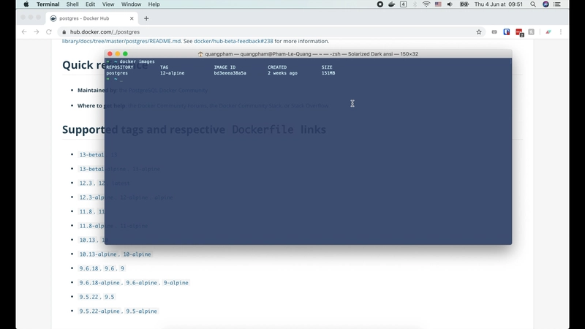Click the screen recording status icon
The height and width of the screenshot is (329, 585).
tap(380, 4)
